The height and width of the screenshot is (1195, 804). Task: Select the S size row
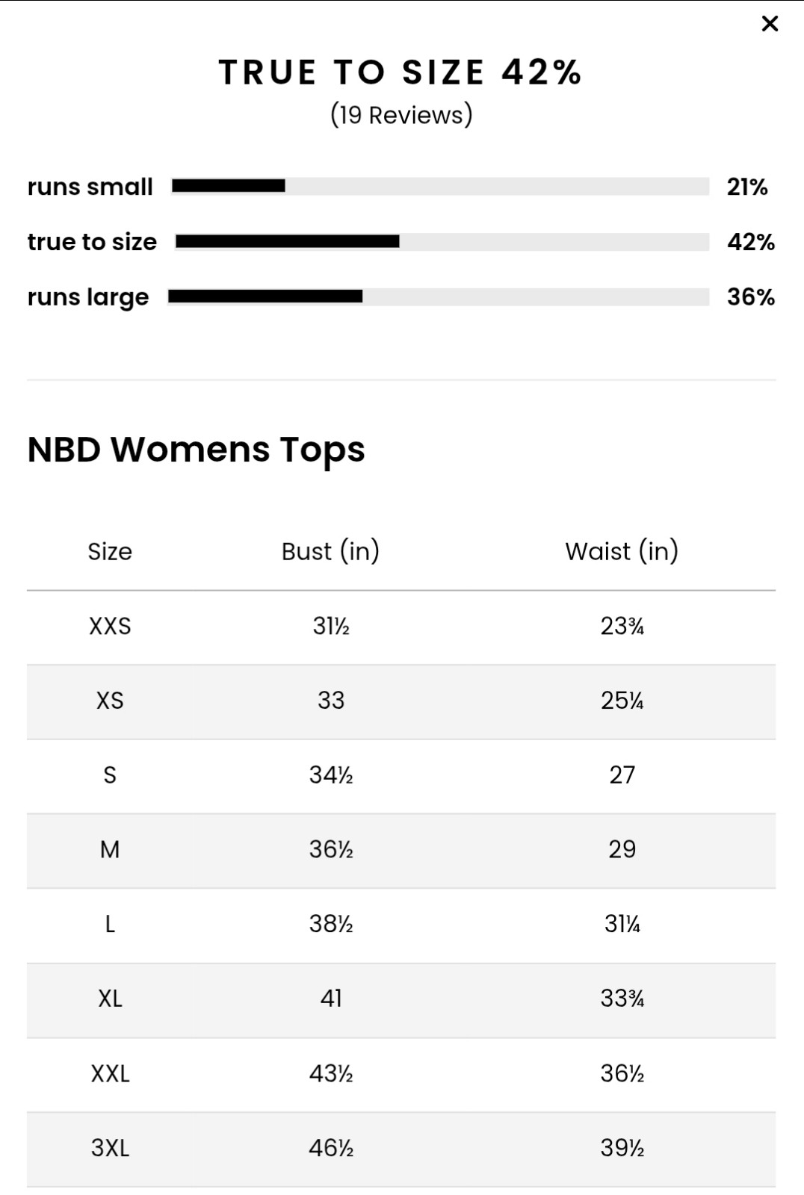401,777
